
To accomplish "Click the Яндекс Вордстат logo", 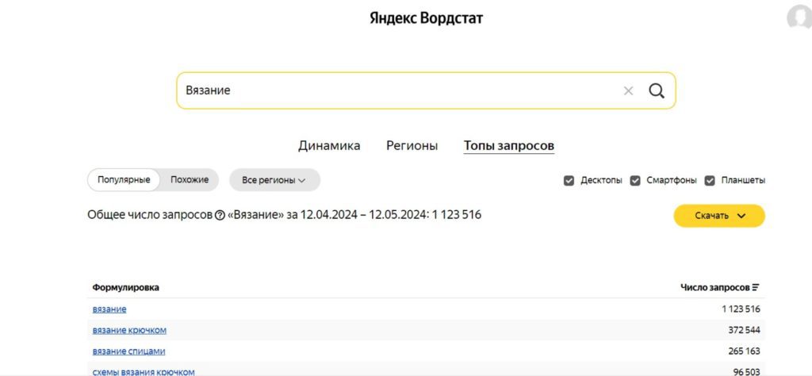I will point(426,19).
